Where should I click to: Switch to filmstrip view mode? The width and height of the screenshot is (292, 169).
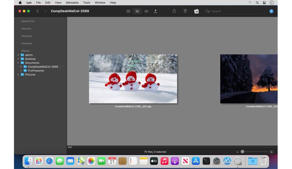point(137,11)
